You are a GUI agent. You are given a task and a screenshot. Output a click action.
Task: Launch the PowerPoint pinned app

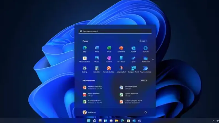coord(121,49)
